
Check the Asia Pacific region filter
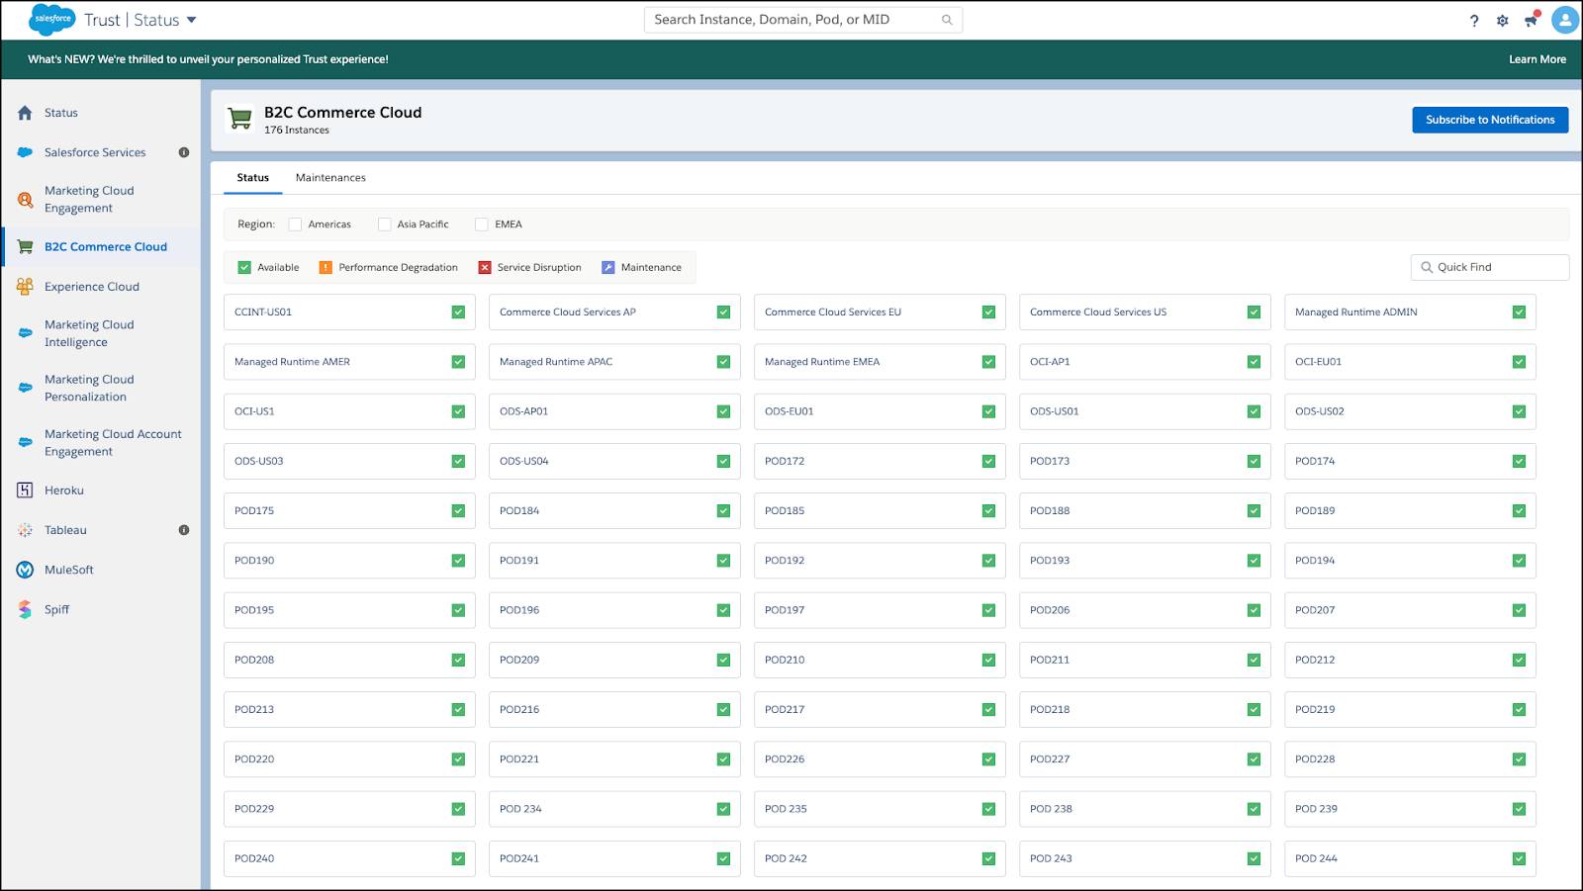tap(385, 223)
